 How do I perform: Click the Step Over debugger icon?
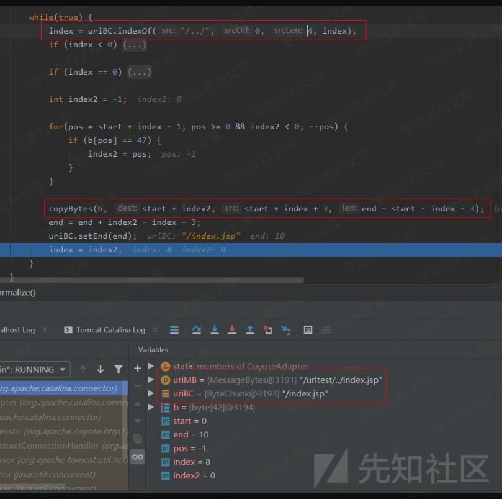pos(197,330)
